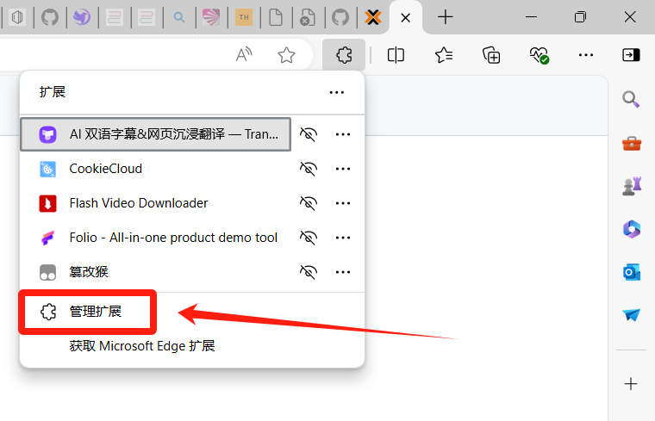This screenshot has width=655, height=421.
Task: Open the Split screen toolbar icon
Action: pos(396,55)
